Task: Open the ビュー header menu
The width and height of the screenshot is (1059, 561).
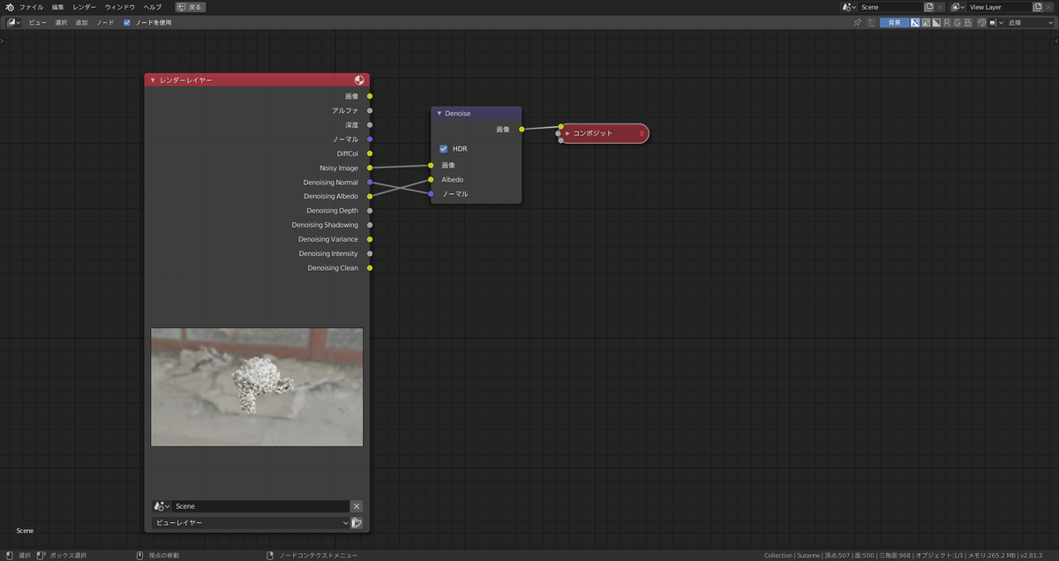Action: pyautogui.click(x=38, y=22)
